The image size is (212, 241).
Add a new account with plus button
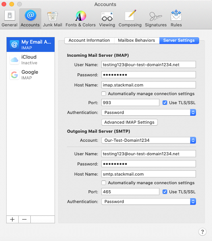coord(12,219)
